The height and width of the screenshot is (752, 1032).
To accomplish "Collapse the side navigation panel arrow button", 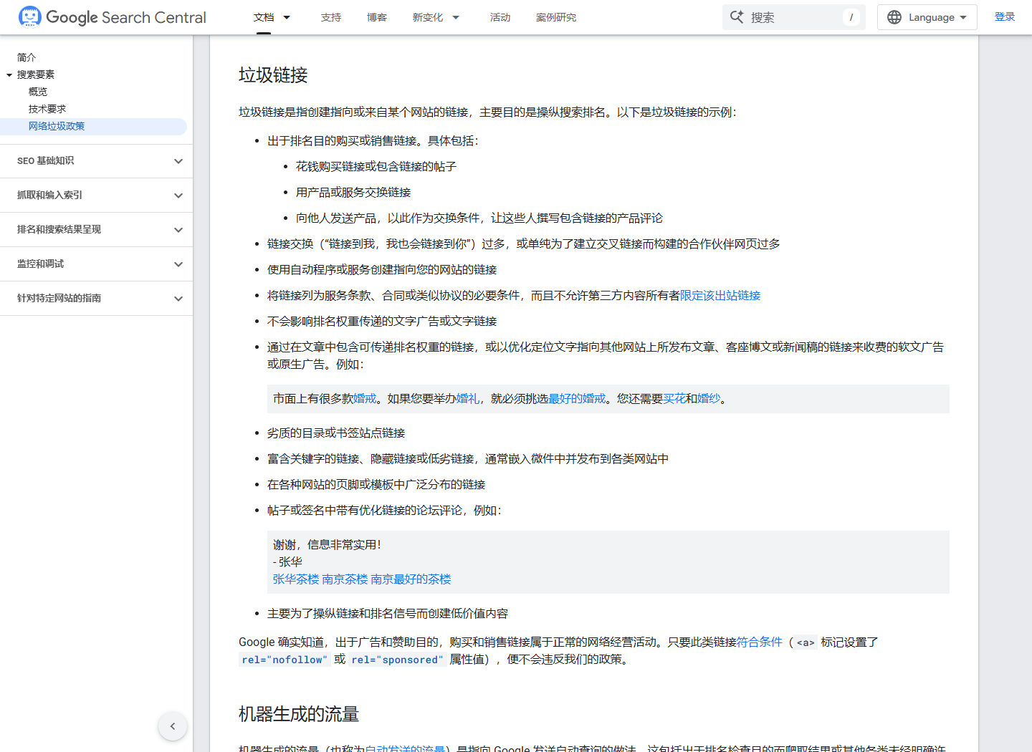I will [x=173, y=726].
